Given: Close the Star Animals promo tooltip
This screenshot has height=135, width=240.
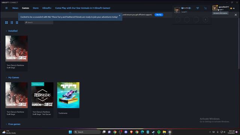Looking at the screenshot, I should tap(120, 15).
